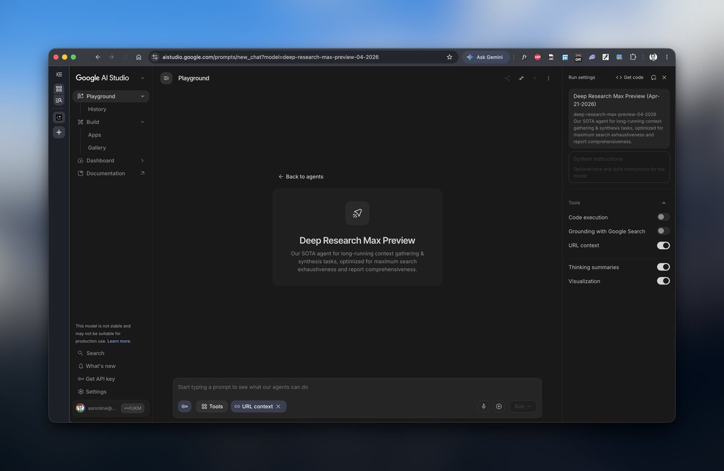
Task: Open History in sidebar
Action: click(97, 109)
